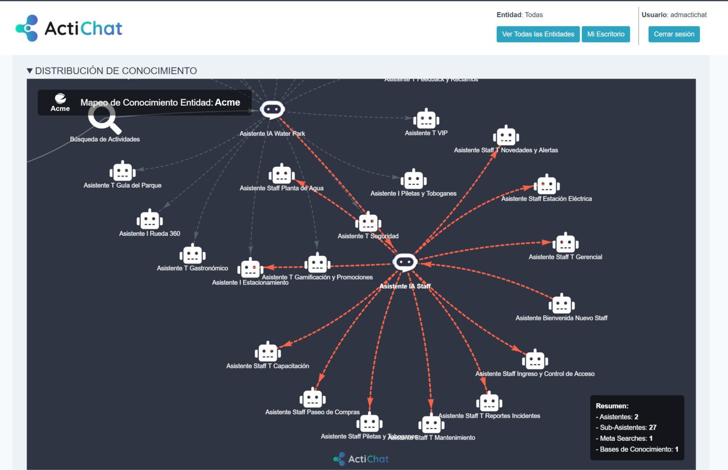728x470 pixels.
Task: Select the Asistente IA Water Park node
Action: (x=272, y=110)
